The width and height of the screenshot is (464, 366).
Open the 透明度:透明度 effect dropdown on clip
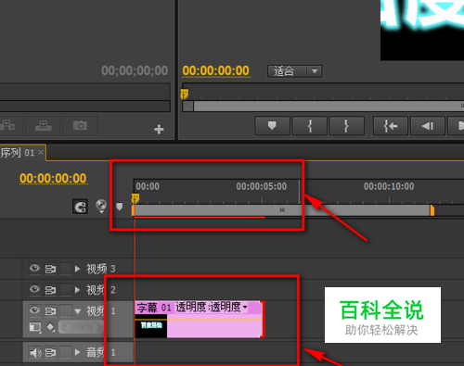point(212,307)
